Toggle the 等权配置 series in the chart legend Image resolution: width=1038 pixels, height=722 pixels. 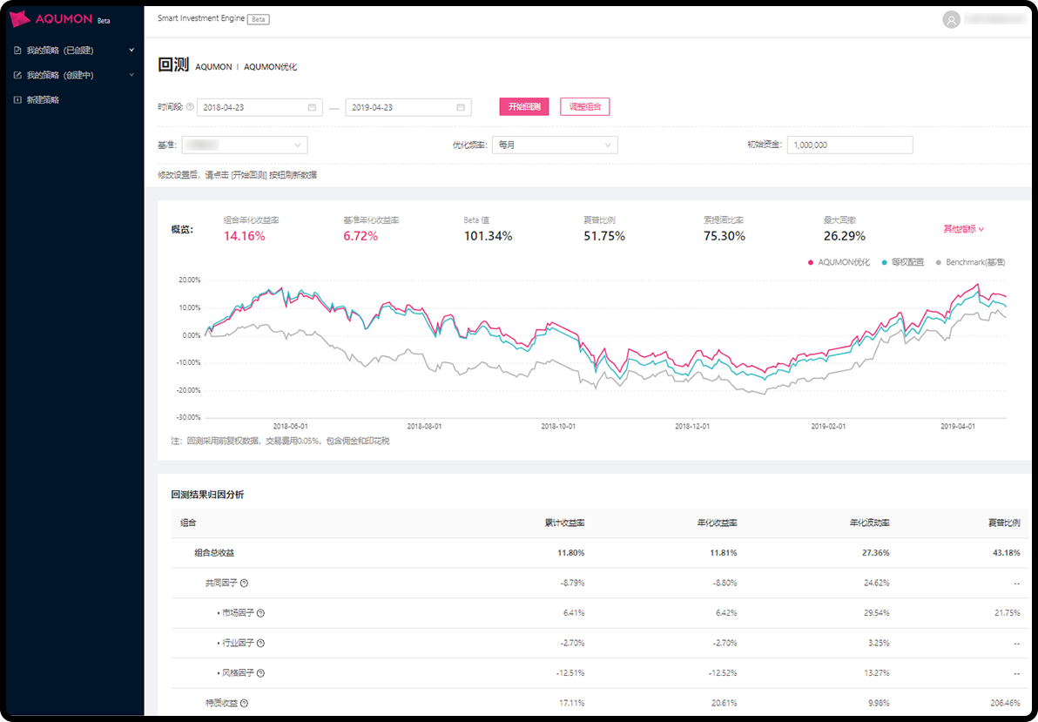coord(902,262)
